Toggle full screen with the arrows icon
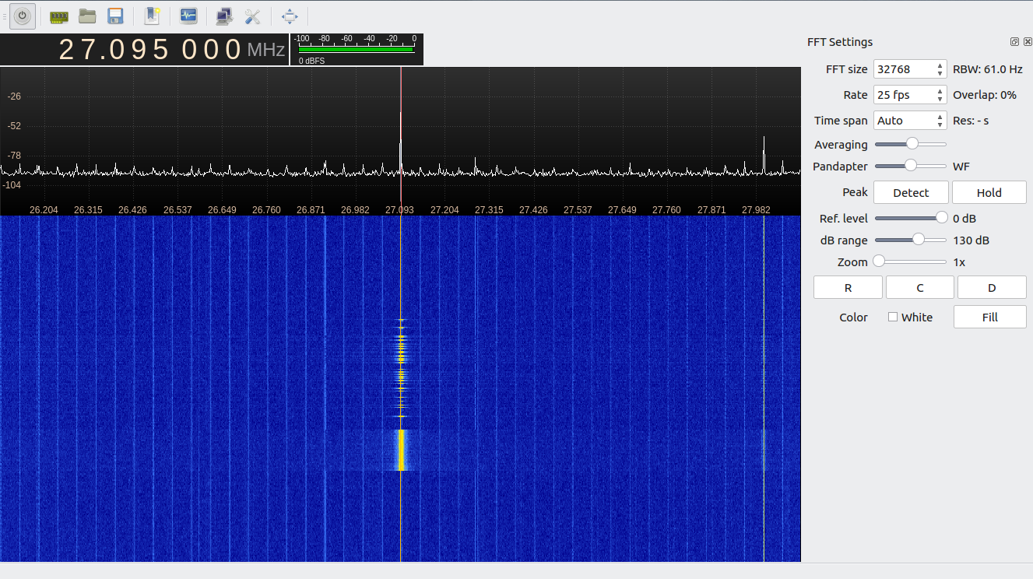Screen dimensions: 1033x579 tap(289, 16)
